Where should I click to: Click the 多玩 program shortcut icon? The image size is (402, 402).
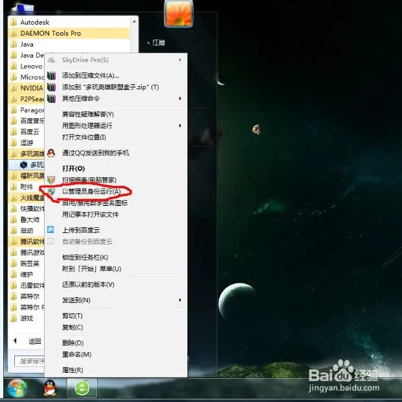[x=23, y=164]
